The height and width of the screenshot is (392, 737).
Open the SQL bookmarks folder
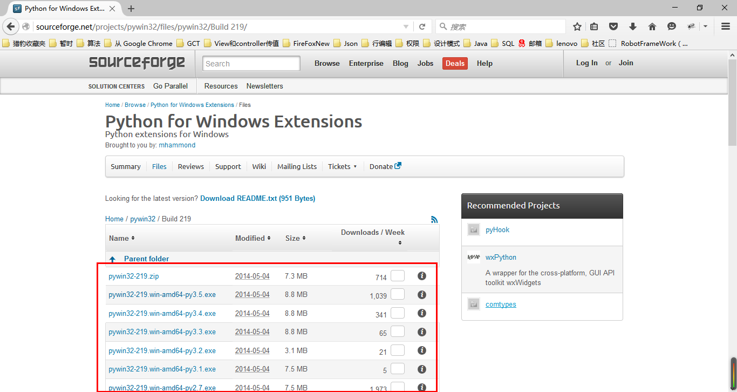(x=503, y=43)
